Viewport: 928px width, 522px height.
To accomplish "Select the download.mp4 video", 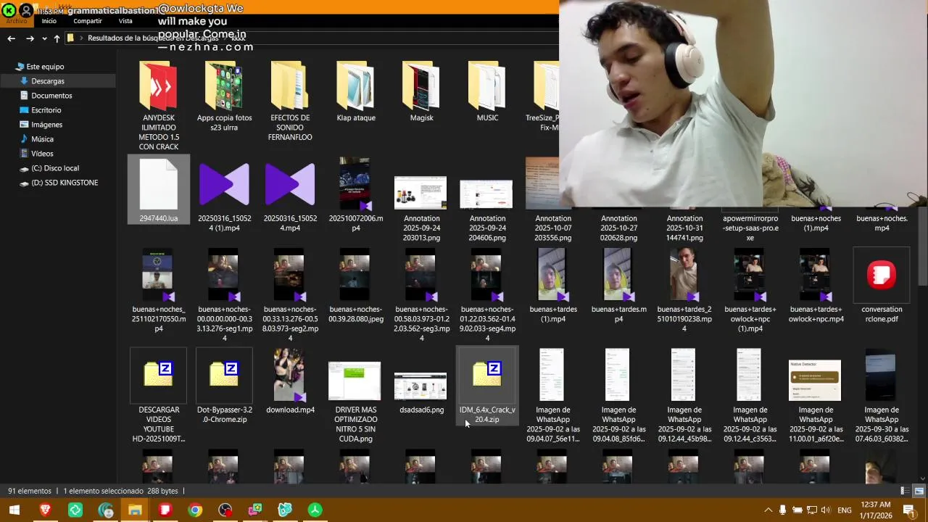I will coord(290,382).
